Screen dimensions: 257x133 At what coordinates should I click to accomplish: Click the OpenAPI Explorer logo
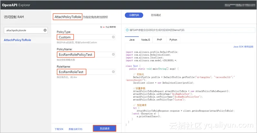[x=16, y=5]
